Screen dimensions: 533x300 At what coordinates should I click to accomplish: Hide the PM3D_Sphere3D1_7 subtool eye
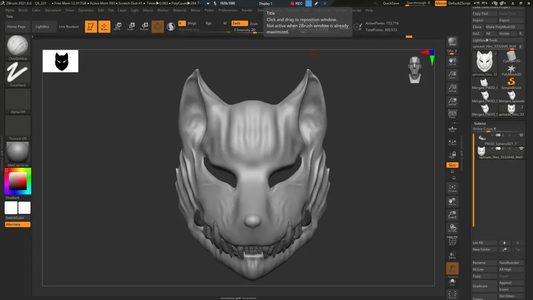(x=521, y=135)
